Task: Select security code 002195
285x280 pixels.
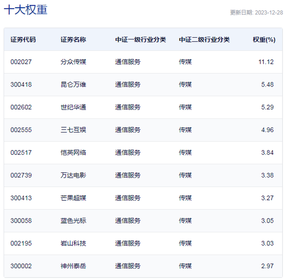Action: (x=21, y=243)
